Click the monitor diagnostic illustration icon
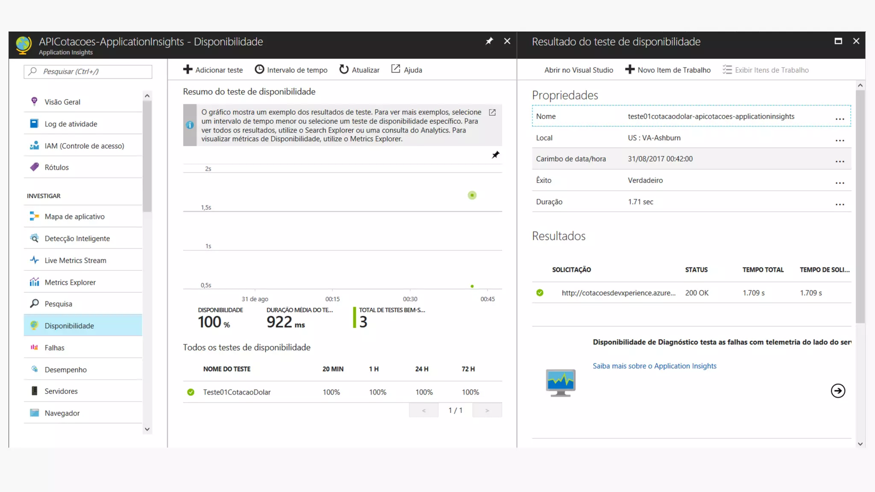 tap(561, 383)
